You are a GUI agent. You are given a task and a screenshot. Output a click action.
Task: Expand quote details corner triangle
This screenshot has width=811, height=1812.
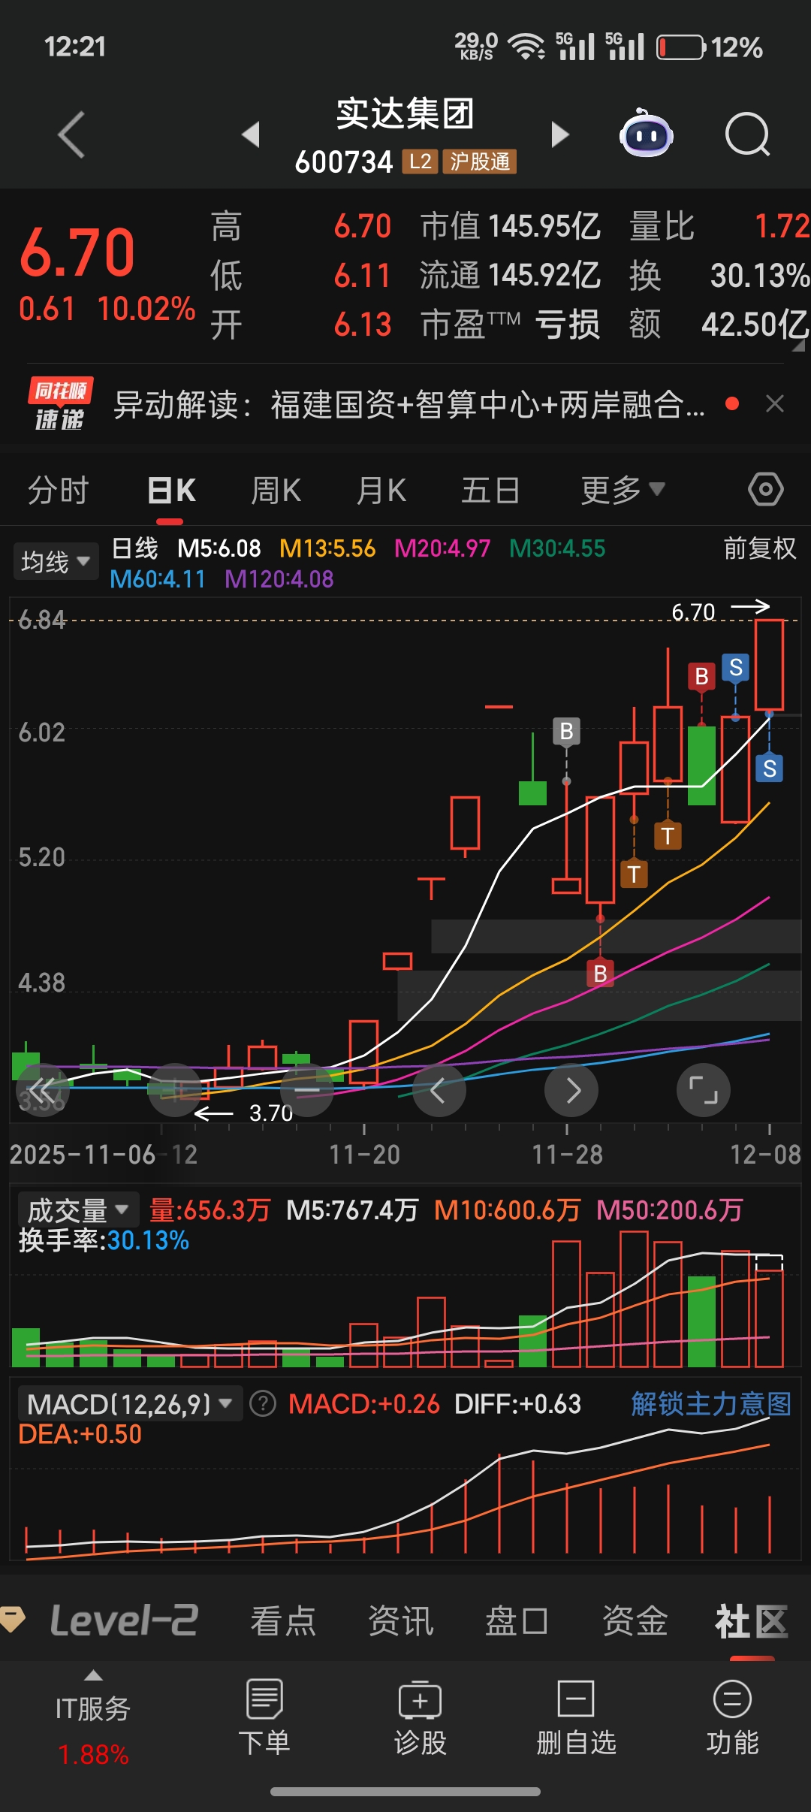(798, 344)
